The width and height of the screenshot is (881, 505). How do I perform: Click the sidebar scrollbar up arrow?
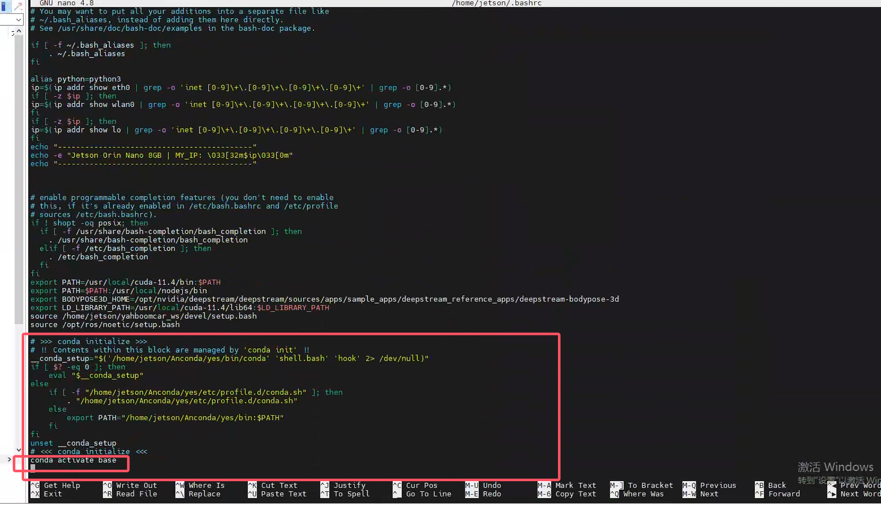19,31
